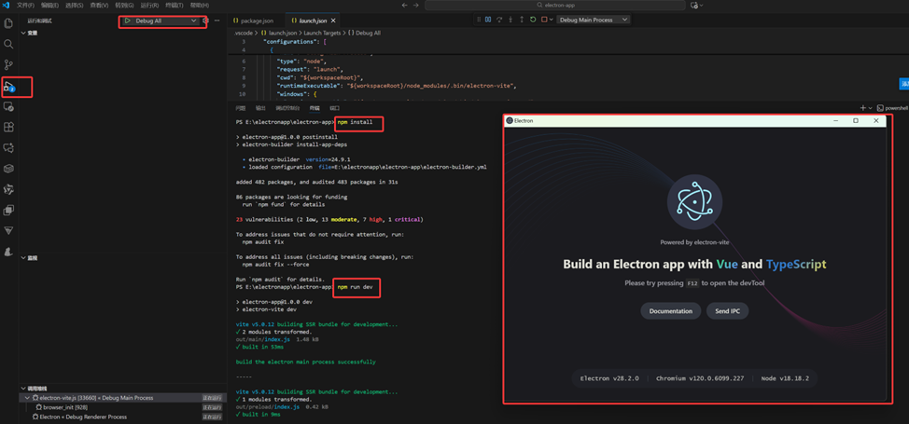Click the Electron logo in the app window
Screen dimensions: 909x424
tap(694, 202)
